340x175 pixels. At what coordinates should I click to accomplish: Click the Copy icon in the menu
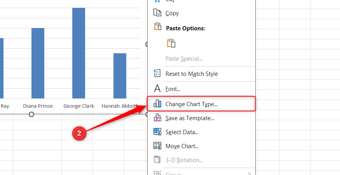157,12
